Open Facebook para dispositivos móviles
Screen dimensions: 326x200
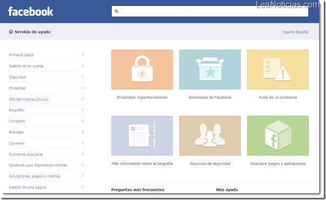pyautogui.click(x=38, y=165)
